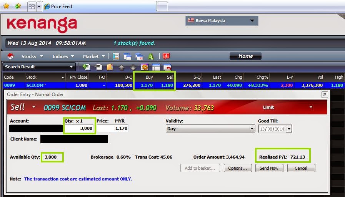Image resolution: width=345 pixels, height=197 pixels.
Task: Click the Add to basket... button
Action: 200,168
